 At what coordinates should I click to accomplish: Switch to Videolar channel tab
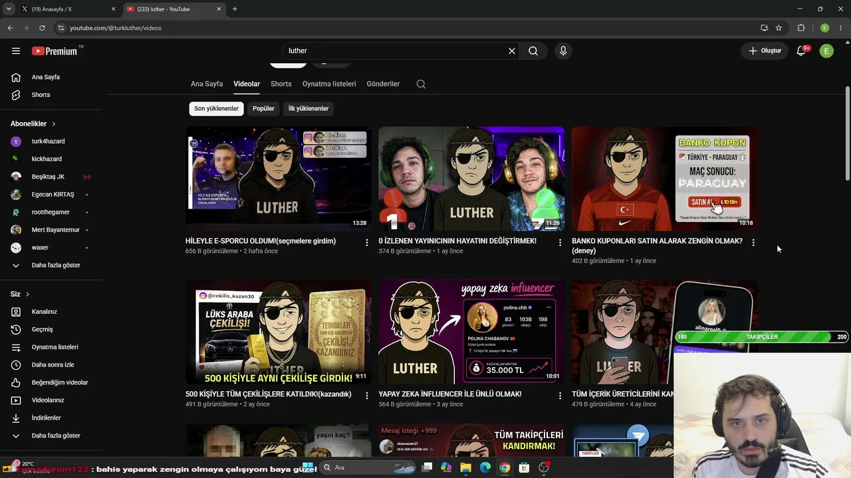click(x=247, y=84)
